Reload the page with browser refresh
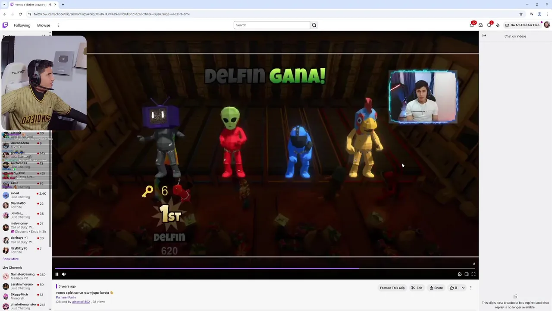The height and width of the screenshot is (311, 552). (20, 14)
